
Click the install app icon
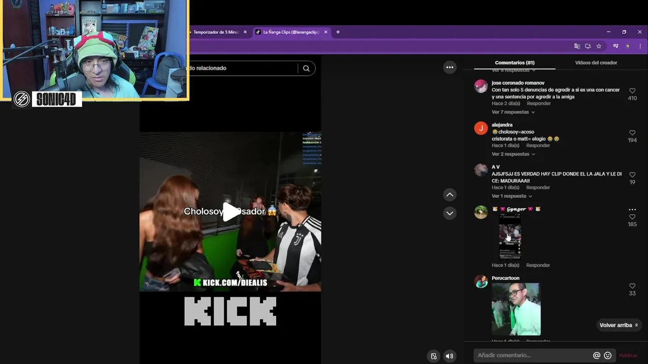point(588,46)
